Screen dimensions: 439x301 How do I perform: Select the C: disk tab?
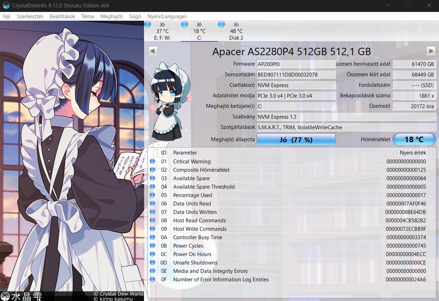199,31
